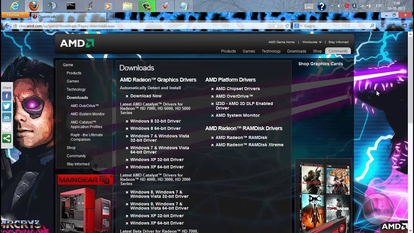The width and height of the screenshot is (414, 233).
Task: Open the File Explorer taskbar icon
Action: tap(127, 6)
